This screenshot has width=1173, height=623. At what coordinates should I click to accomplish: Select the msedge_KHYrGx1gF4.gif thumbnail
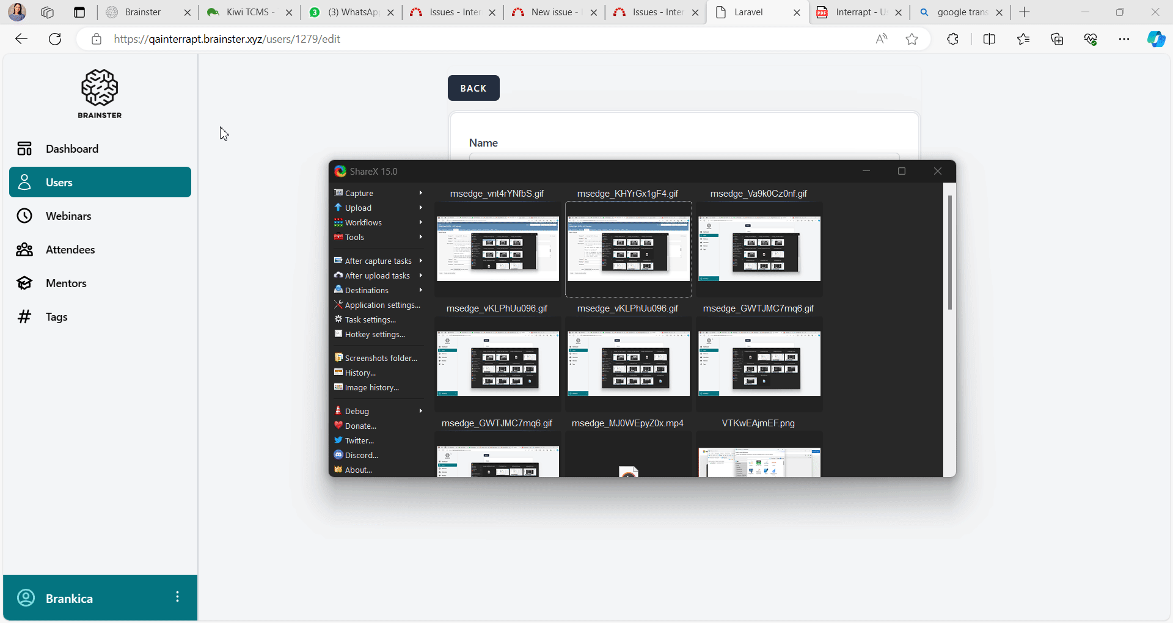click(628, 249)
